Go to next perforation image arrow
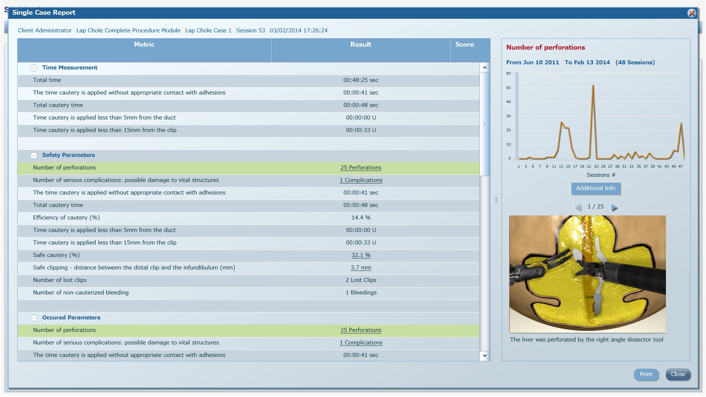This screenshot has height=397, width=706. (614, 208)
